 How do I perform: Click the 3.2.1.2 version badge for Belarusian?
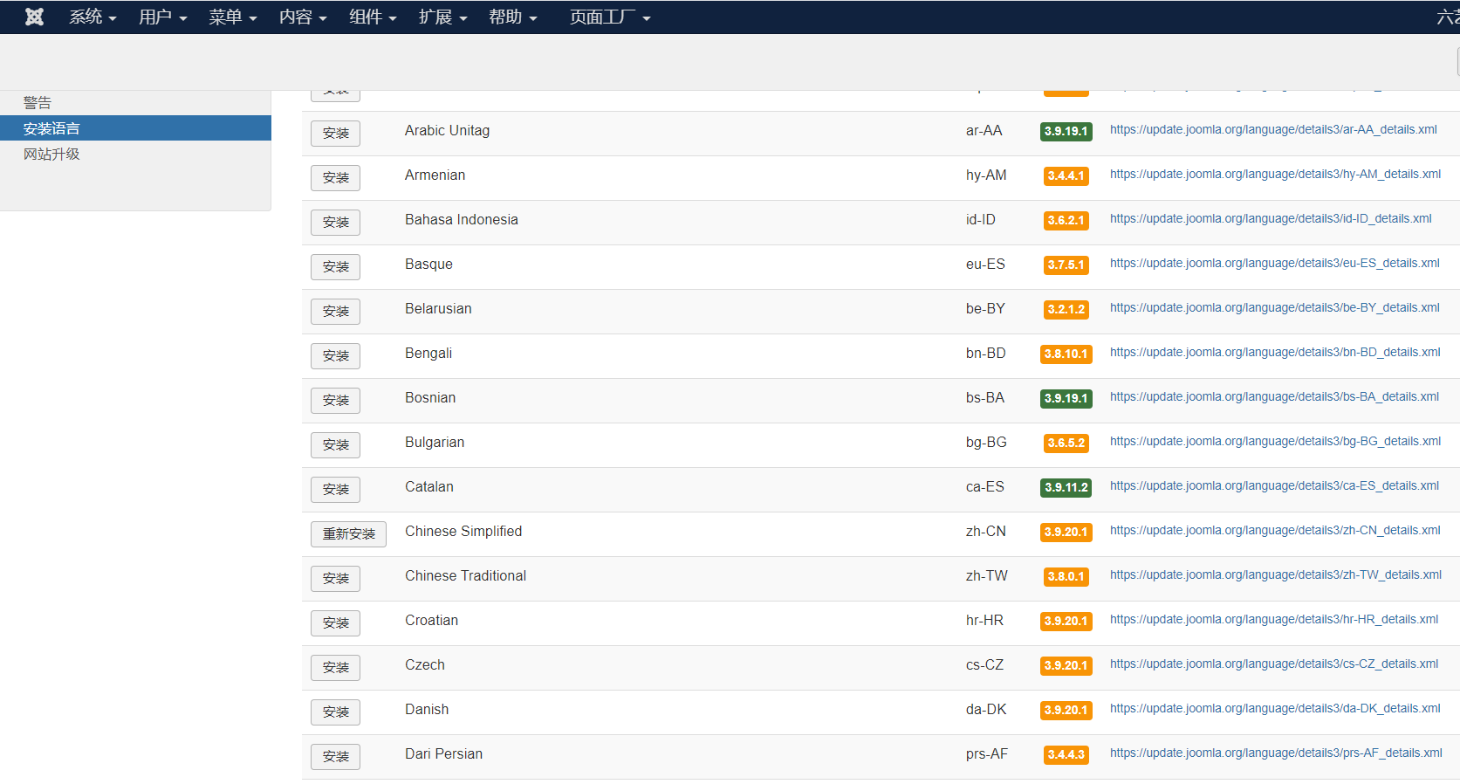click(1066, 309)
